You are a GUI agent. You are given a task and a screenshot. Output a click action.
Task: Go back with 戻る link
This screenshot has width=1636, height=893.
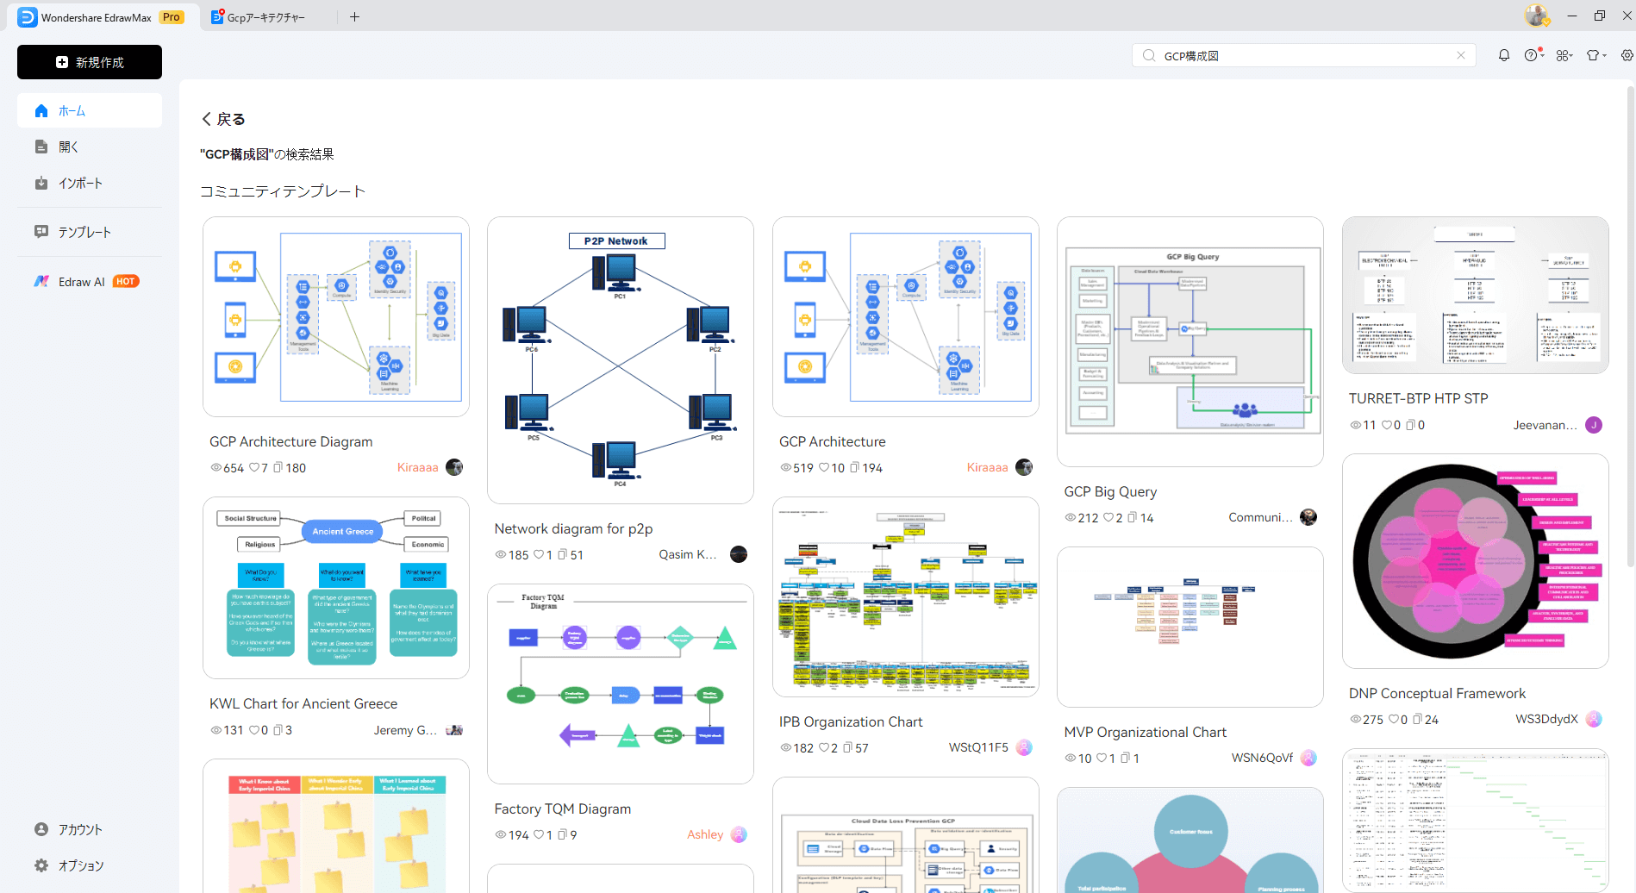224,119
